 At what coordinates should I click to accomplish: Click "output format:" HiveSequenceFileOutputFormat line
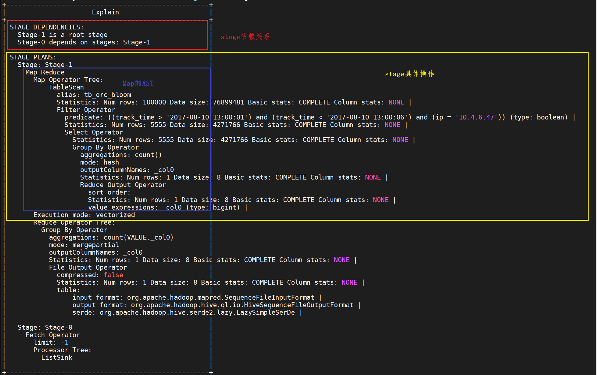click(213, 305)
